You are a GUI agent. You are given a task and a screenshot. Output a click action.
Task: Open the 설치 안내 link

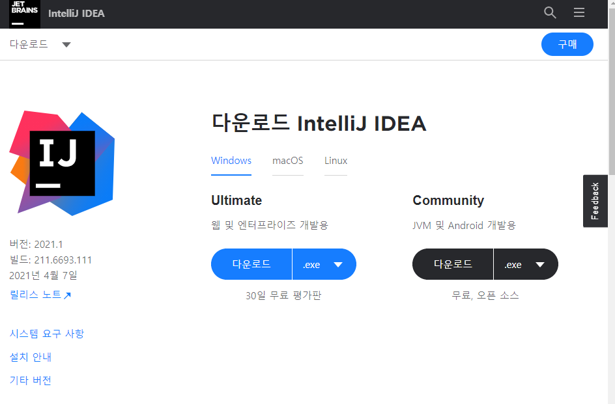point(30,357)
